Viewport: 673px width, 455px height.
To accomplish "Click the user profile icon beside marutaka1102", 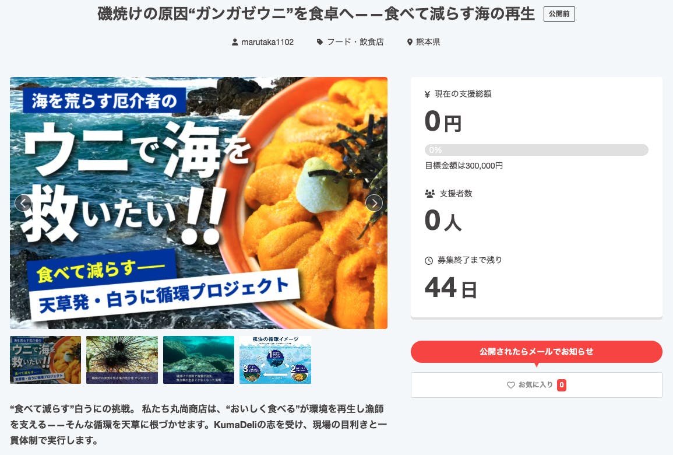I will tap(235, 42).
